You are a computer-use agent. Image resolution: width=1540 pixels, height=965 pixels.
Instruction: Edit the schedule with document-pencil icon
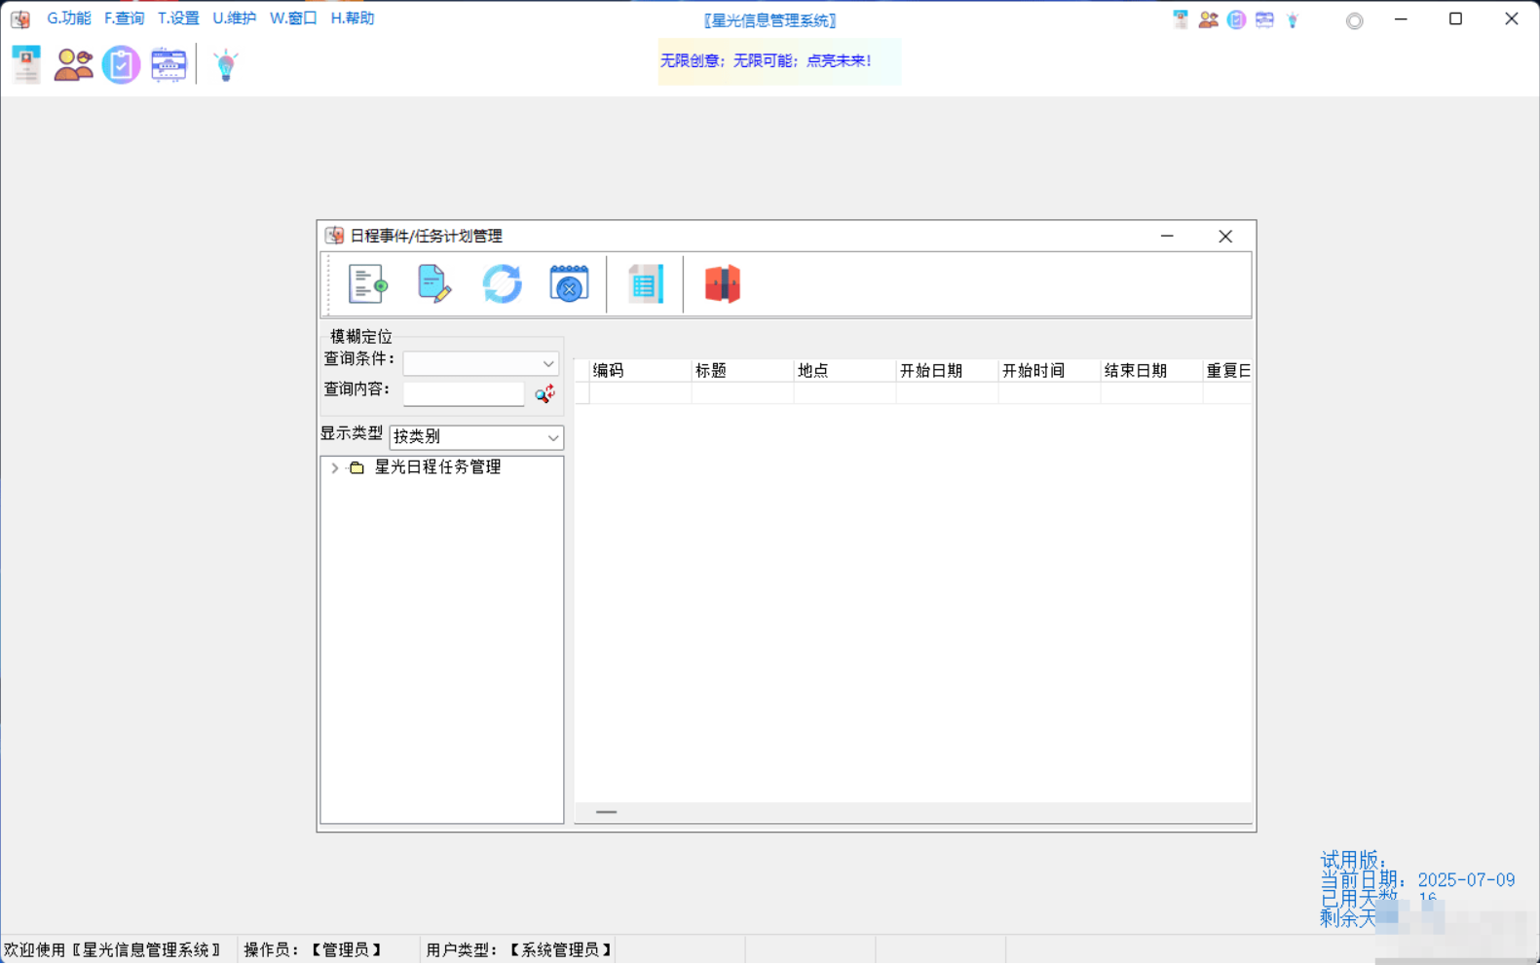pyautogui.click(x=434, y=284)
